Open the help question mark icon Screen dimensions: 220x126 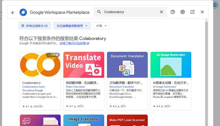(173, 12)
